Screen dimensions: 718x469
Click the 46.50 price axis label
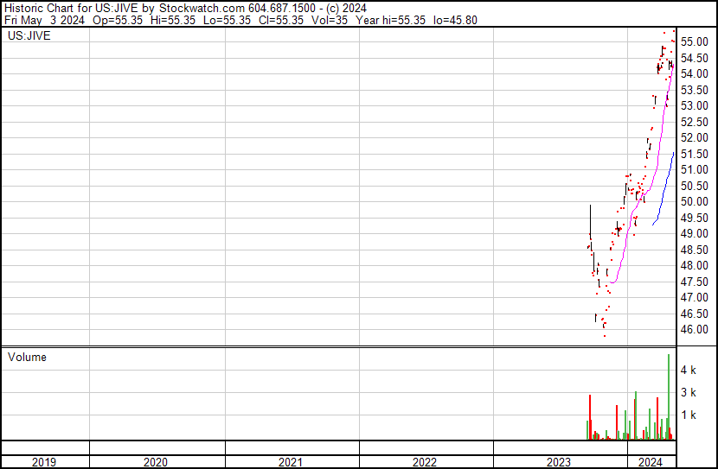coord(694,314)
